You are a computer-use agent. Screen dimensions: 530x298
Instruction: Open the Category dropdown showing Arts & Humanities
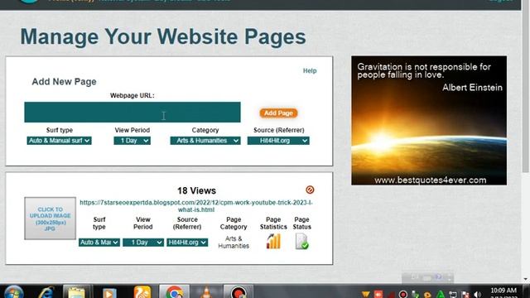205,141
